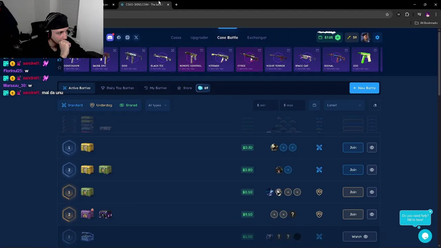Viewport: 441px width, 248px height.
Task: Open the All types dropdown
Action: click(157, 105)
